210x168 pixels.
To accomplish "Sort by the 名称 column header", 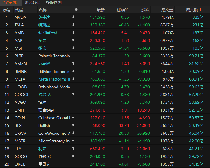I will pyautogui.click(x=43, y=10).
